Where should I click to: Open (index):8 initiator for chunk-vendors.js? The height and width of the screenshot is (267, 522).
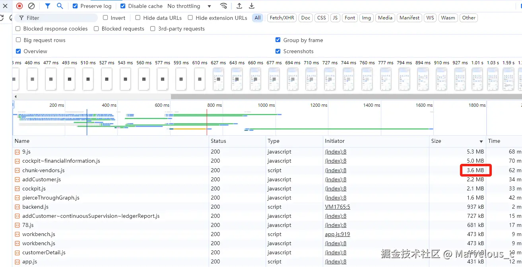tap(336, 170)
